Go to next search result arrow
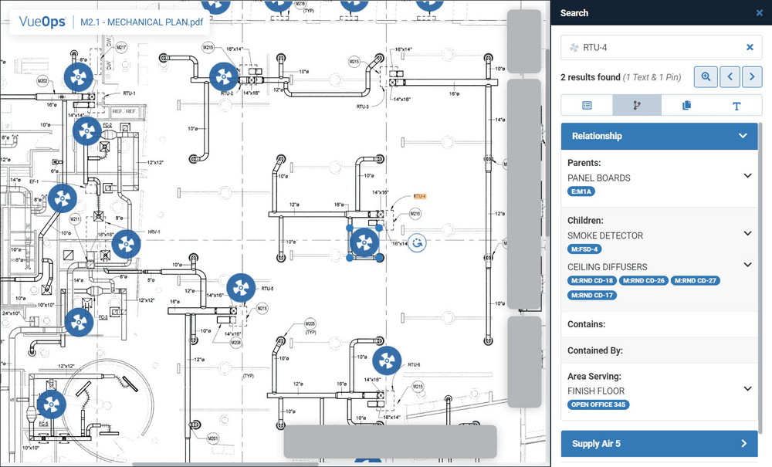Screen dimensions: 772x467 (x=752, y=76)
